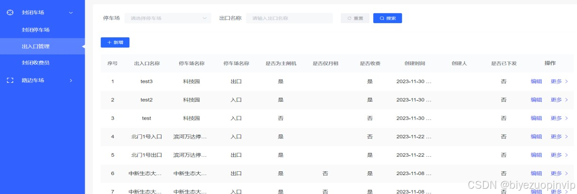Click the 新增 add button
Screen dimensions: 577x194
tap(115, 42)
